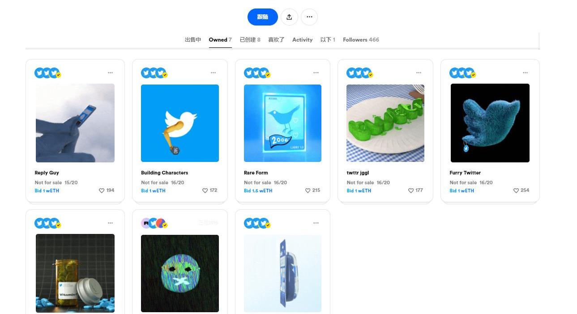Screen dimensions: 577x314
Task: Click the blue follow button
Action: (263, 17)
